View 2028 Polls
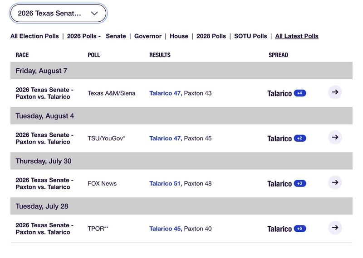 pyautogui.click(x=211, y=36)
